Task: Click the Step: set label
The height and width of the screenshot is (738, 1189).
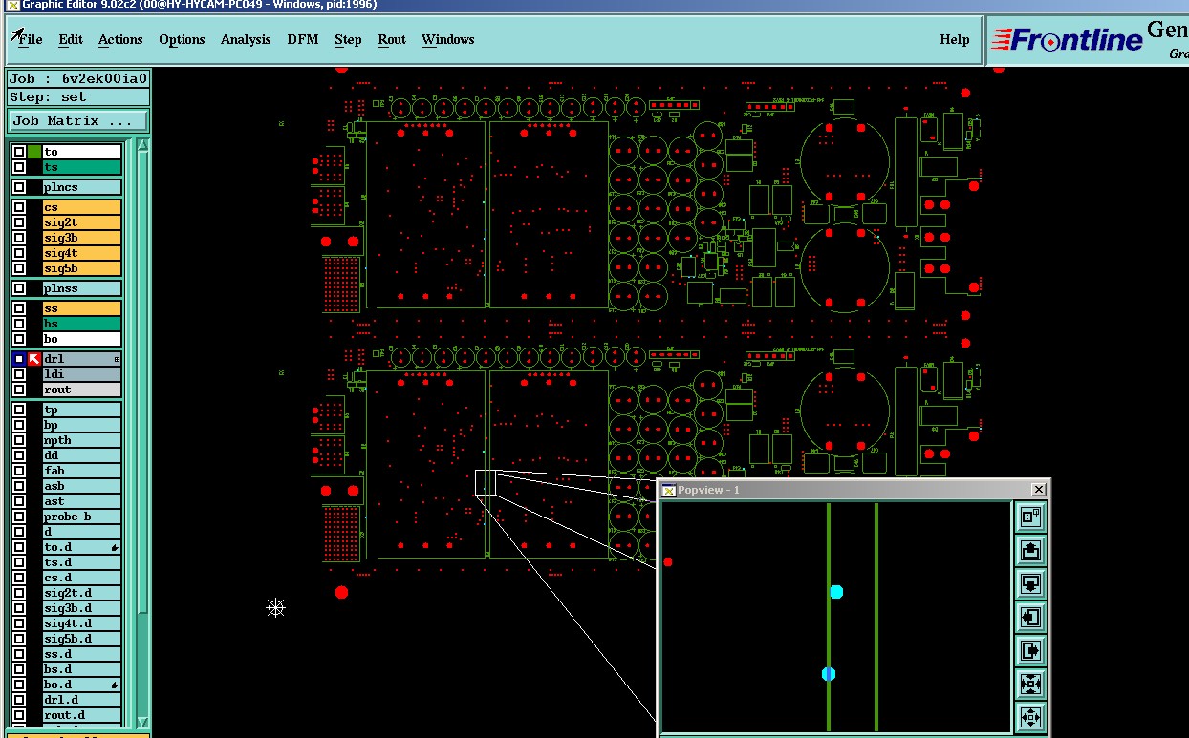Action: pyautogui.click(x=78, y=97)
